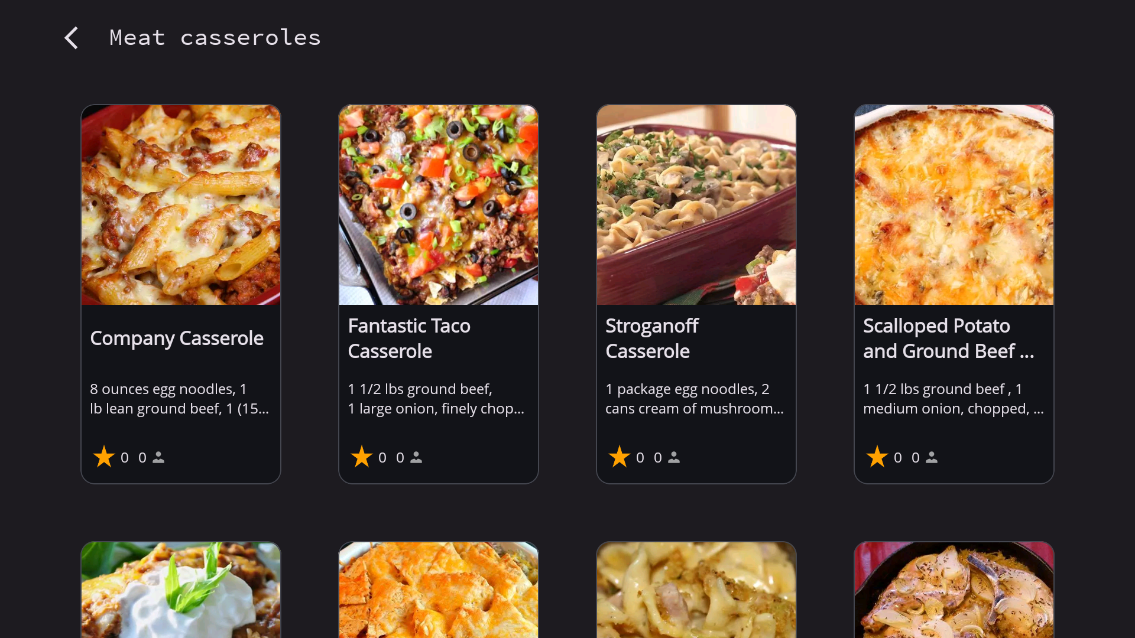Select Scalloped Potato and Ground Beef title
This screenshot has width=1135, height=638.
pos(948,338)
